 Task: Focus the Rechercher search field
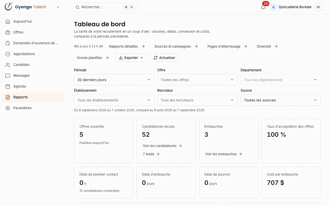click(x=105, y=7)
